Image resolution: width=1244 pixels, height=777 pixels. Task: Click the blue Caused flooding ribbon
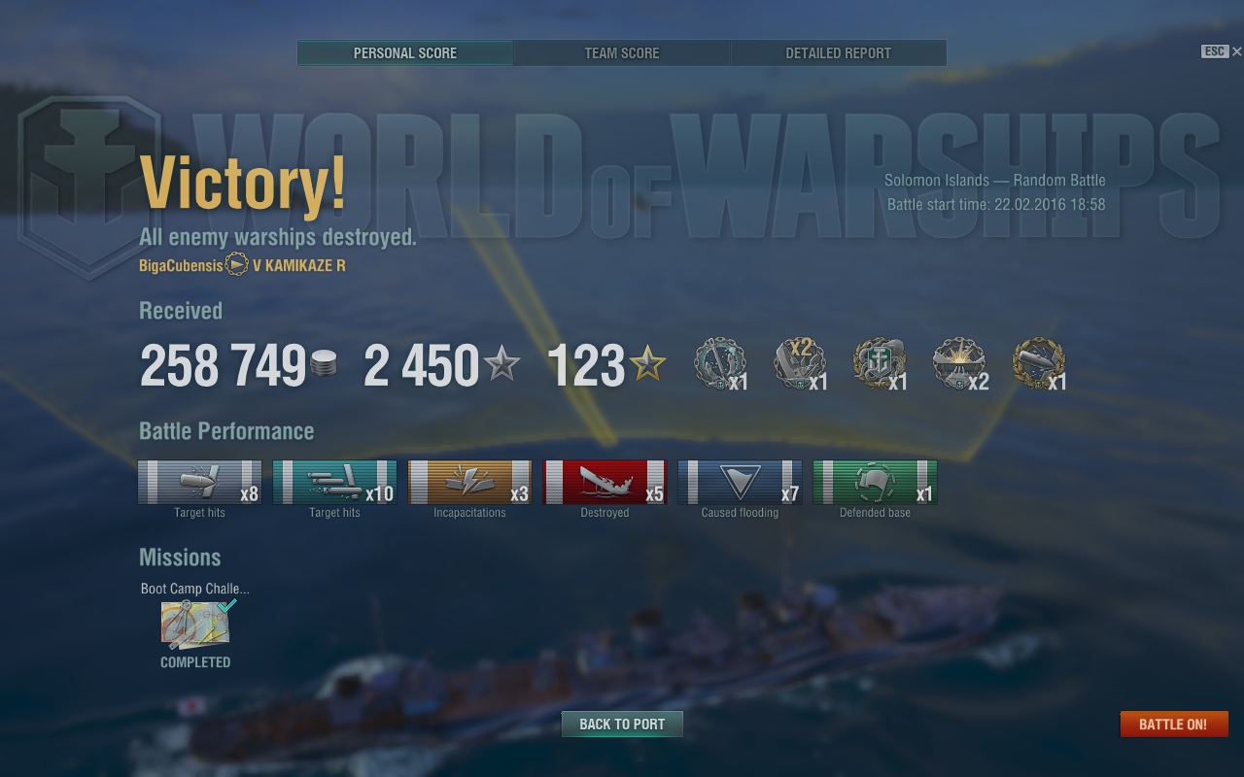(740, 482)
